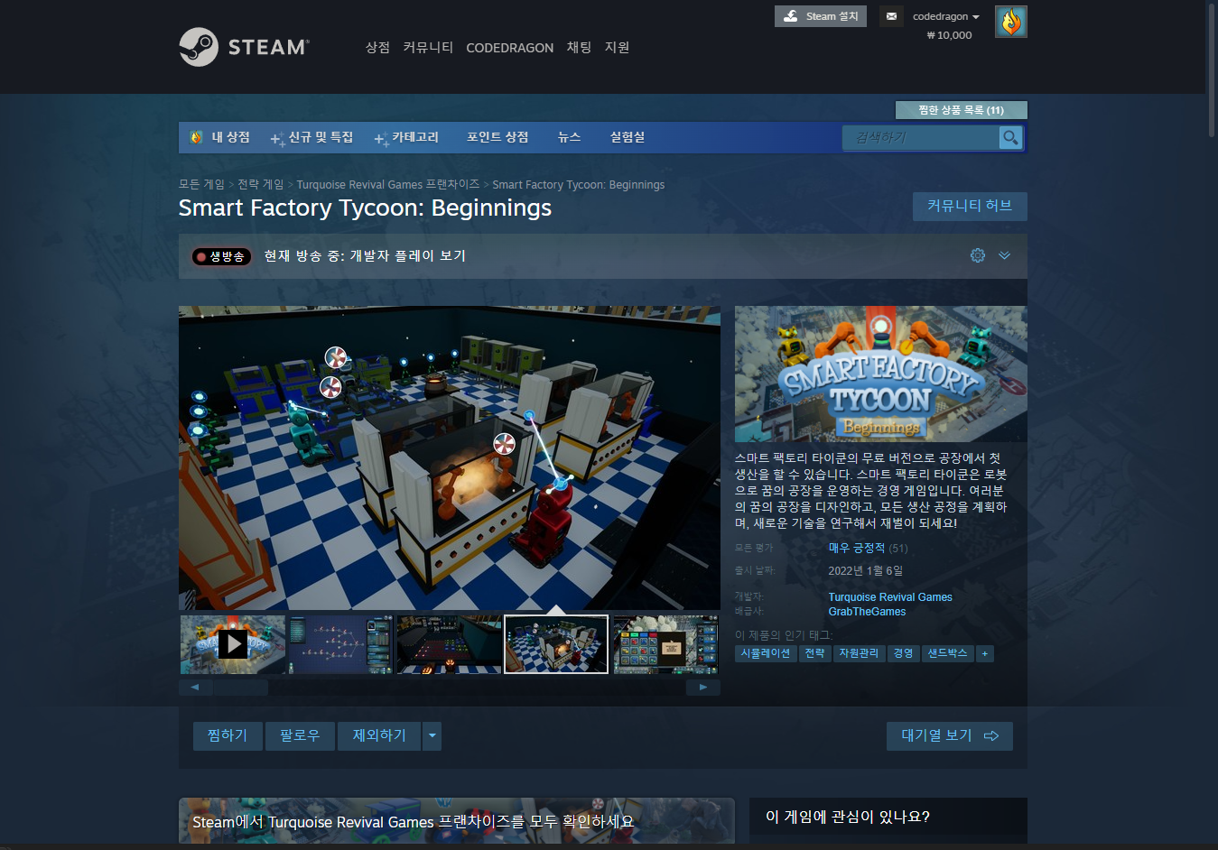Viewport: 1218px width, 850px height.
Task: Click the thumbnail strip scroll handle
Action: (x=241, y=687)
